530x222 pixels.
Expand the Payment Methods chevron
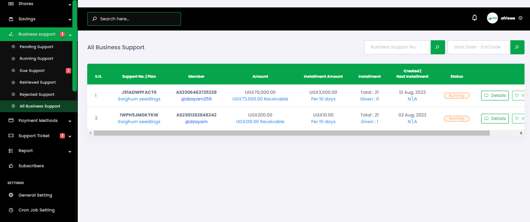tap(70, 121)
